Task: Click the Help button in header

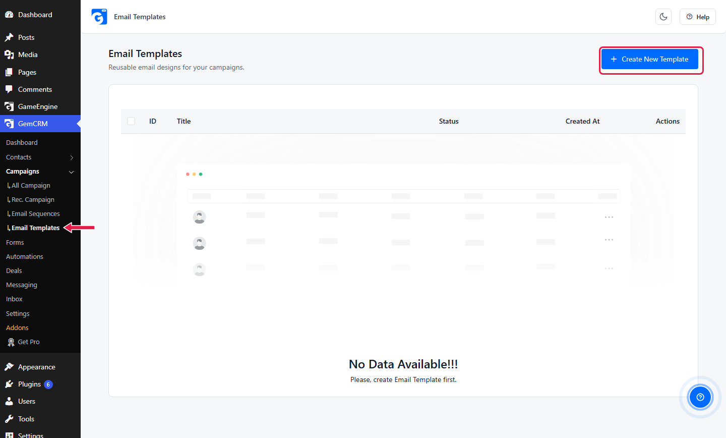Action: [x=698, y=17]
